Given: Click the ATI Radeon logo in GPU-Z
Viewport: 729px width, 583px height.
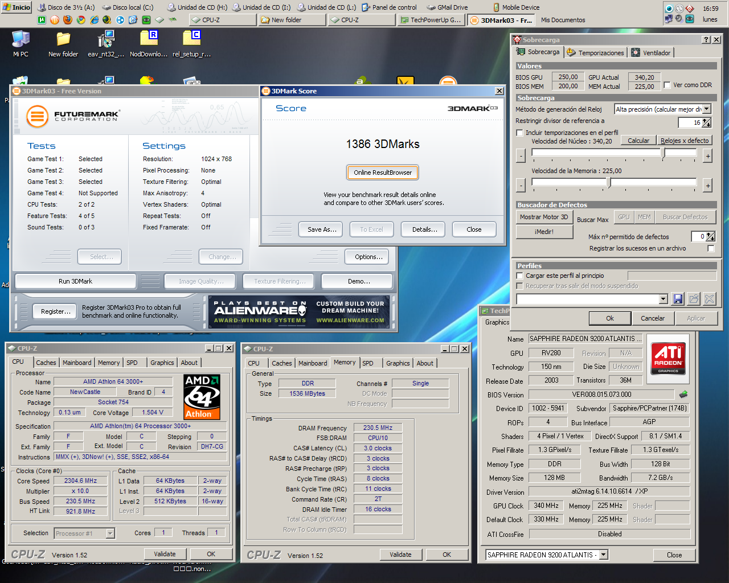Looking at the screenshot, I should 668,359.
